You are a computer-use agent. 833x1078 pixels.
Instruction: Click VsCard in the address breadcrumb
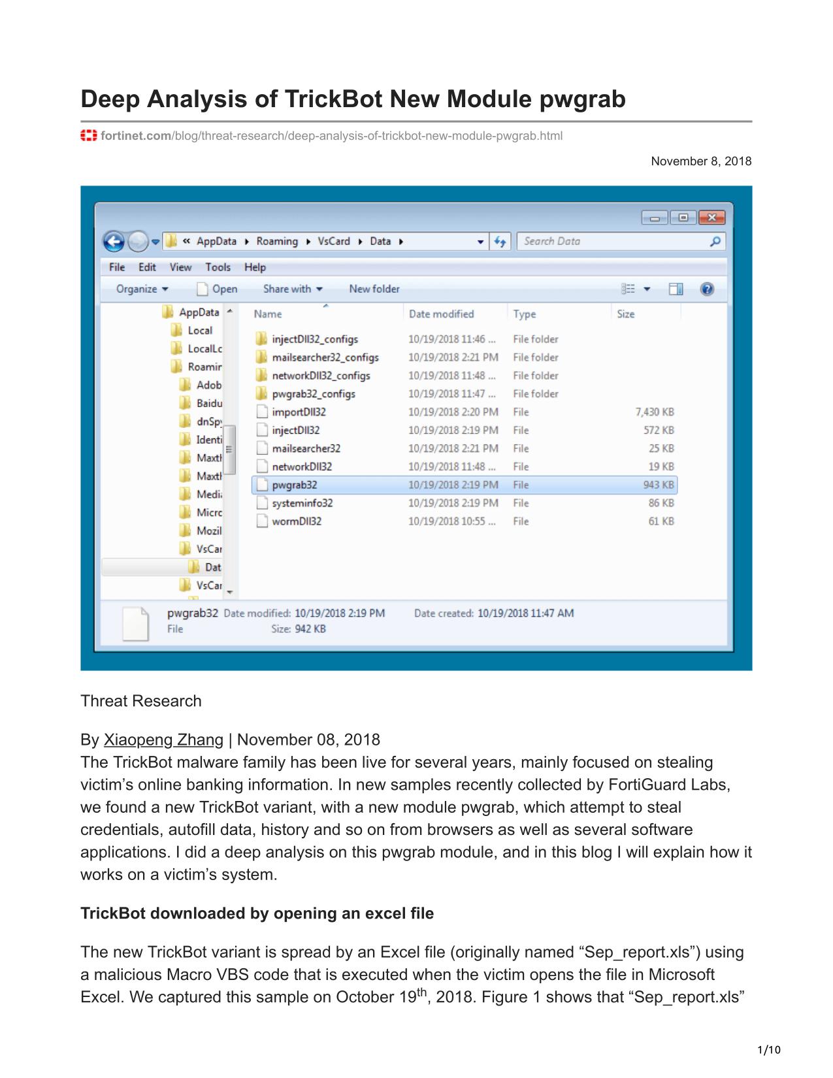coord(334,242)
